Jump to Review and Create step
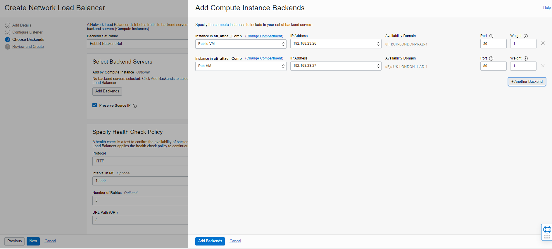This screenshot has height=249, width=552. [x=28, y=47]
